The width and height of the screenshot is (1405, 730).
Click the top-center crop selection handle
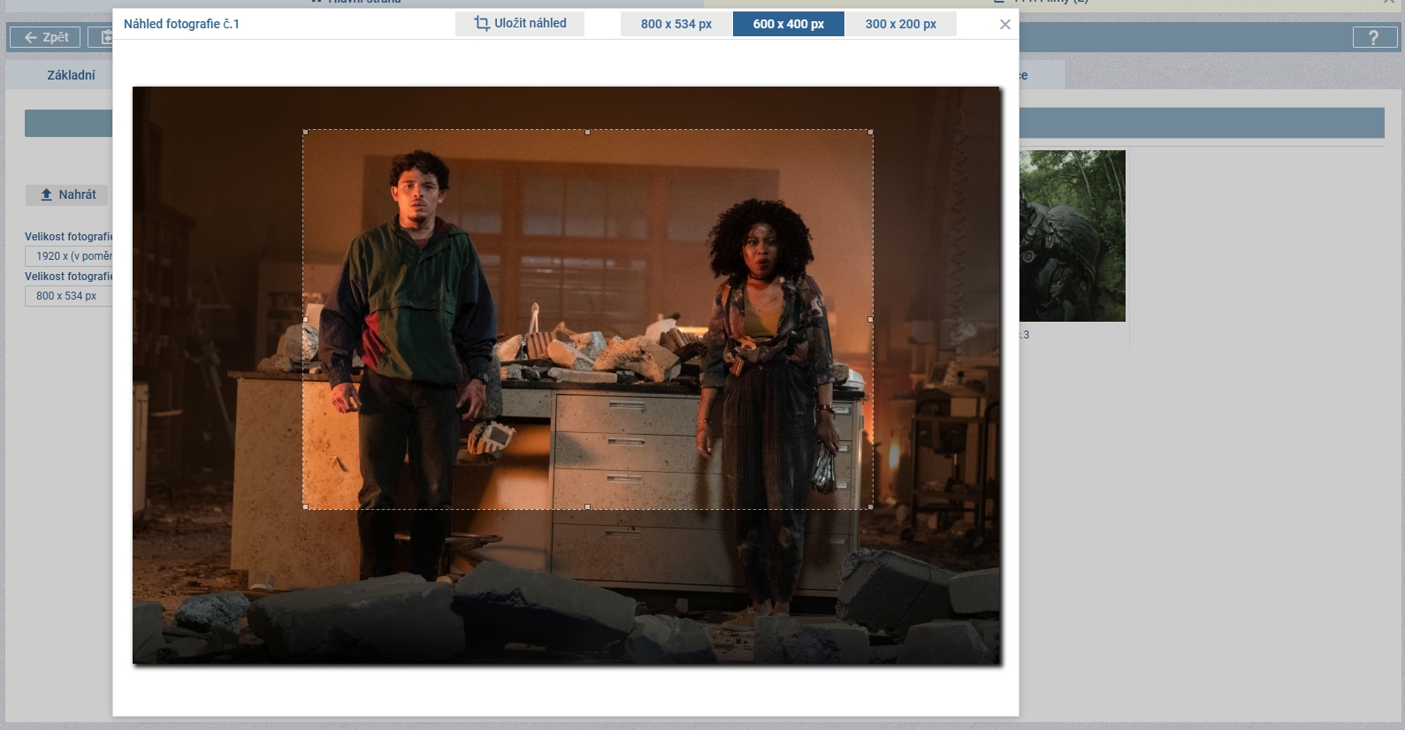[x=588, y=133]
